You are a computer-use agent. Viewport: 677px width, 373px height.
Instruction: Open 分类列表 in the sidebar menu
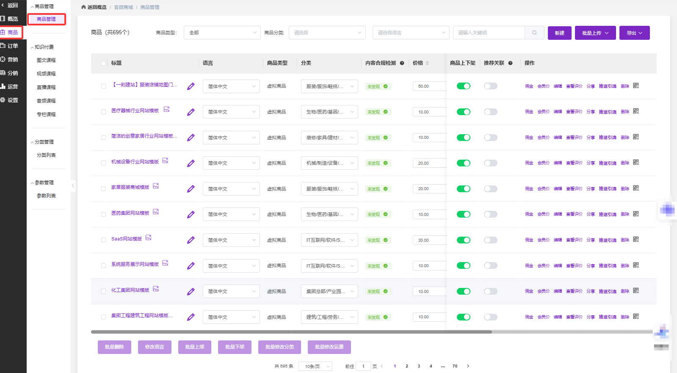pos(46,155)
